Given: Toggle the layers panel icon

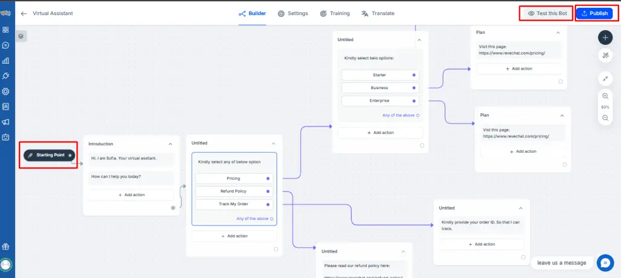Looking at the screenshot, I should tap(21, 36).
